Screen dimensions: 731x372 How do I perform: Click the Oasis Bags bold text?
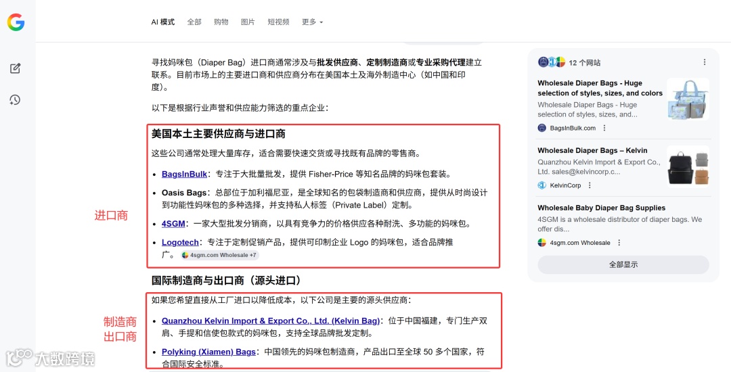coord(184,193)
